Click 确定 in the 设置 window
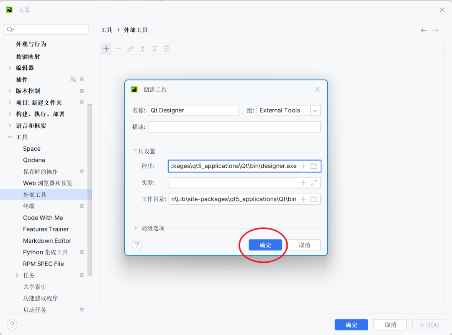Viewport: 452px width, 335px height. [351, 325]
